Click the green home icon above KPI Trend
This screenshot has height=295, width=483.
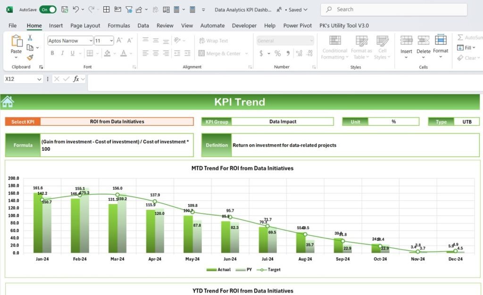pos(8,101)
